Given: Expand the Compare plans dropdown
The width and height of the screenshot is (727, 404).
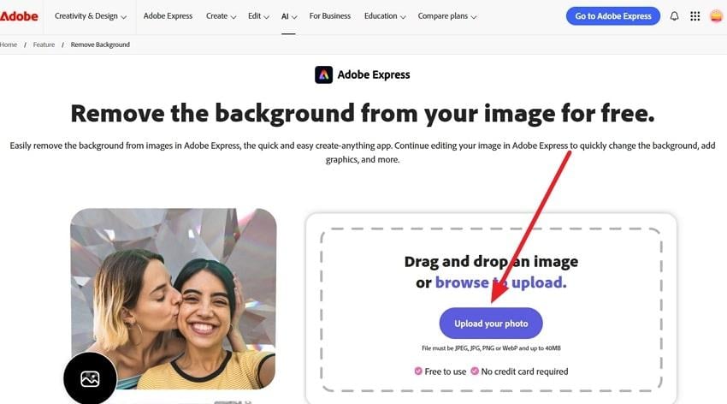Looking at the screenshot, I should tap(447, 16).
